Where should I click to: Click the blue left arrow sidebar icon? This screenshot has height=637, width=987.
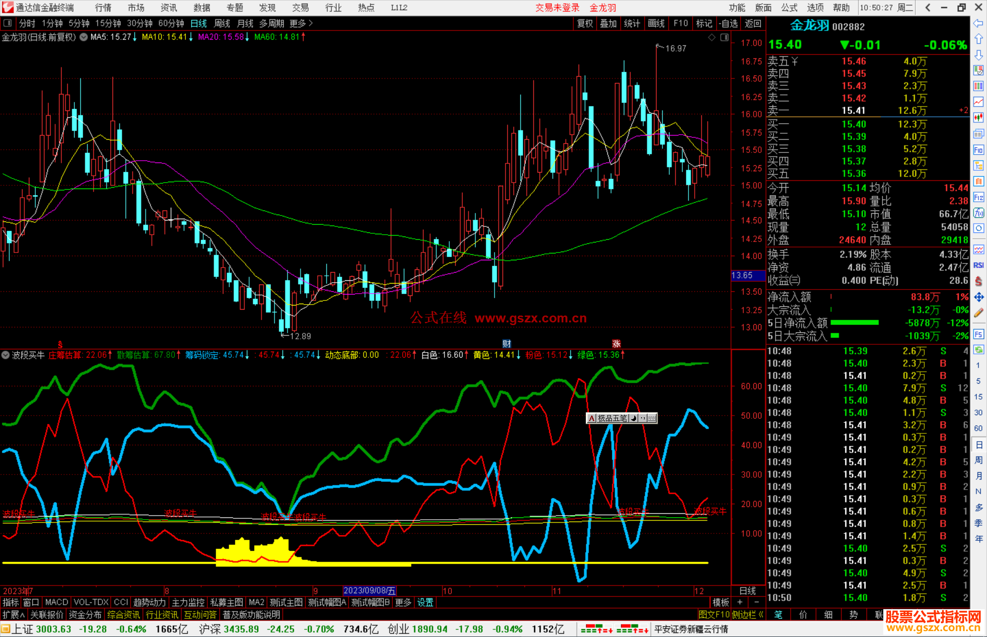(978, 23)
